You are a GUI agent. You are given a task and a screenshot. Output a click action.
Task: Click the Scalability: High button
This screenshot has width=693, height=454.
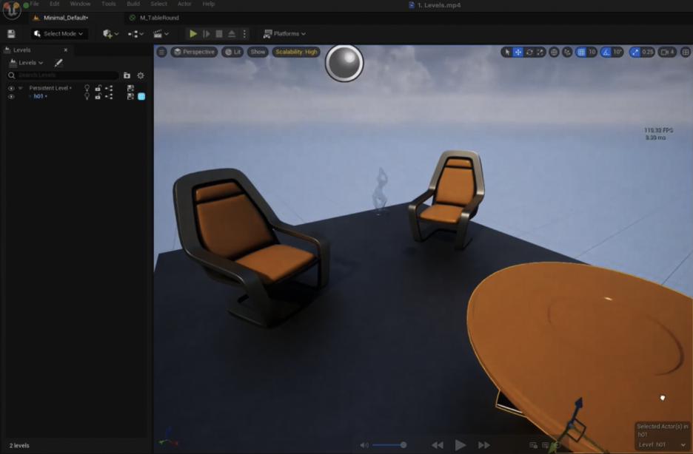pos(296,52)
